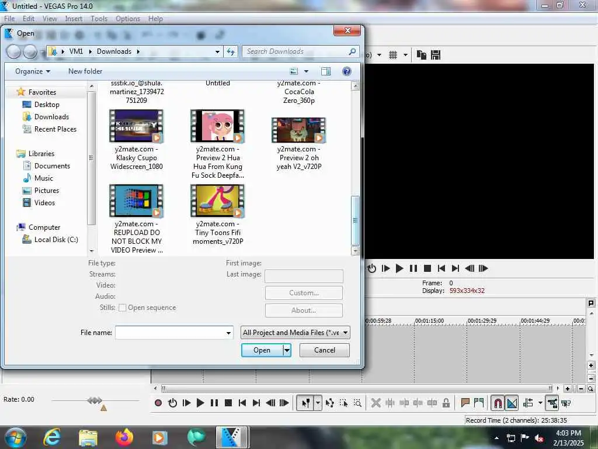
Task: Click Play in the video preview transport
Action: pyautogui.click(x=399, y=268)
